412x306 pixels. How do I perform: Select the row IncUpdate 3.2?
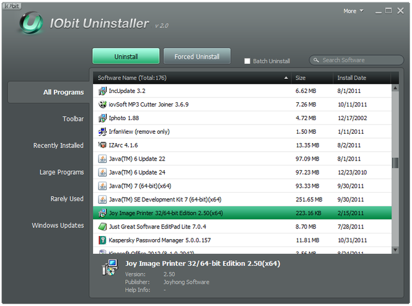click(x=242, y=91)
